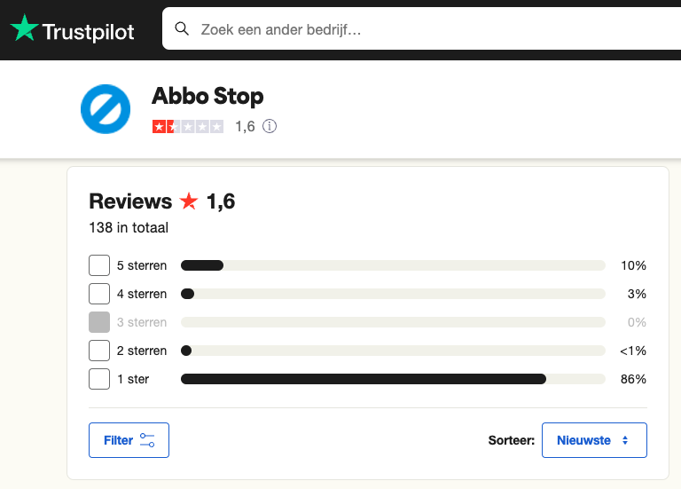Click the 4 sterren label text

click(142, 294)
